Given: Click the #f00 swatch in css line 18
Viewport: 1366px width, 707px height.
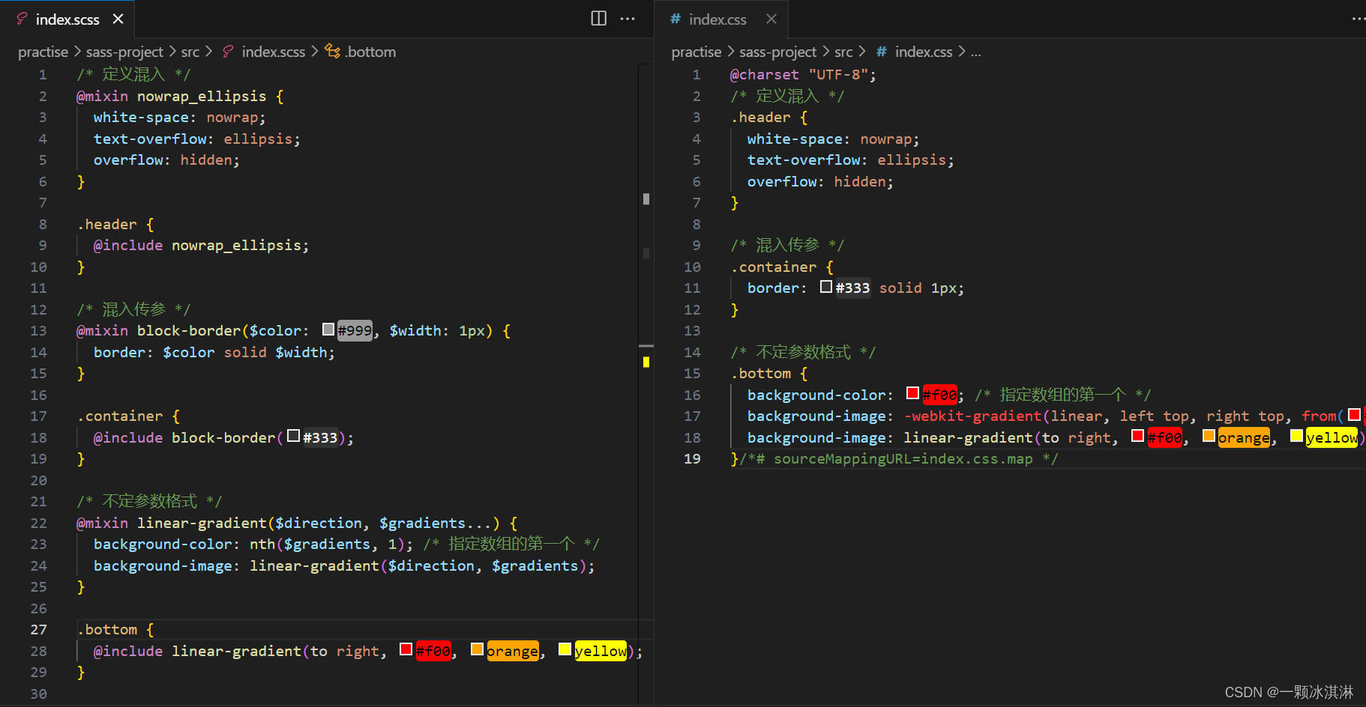Looking at the screenshot, I should 1138,436.
